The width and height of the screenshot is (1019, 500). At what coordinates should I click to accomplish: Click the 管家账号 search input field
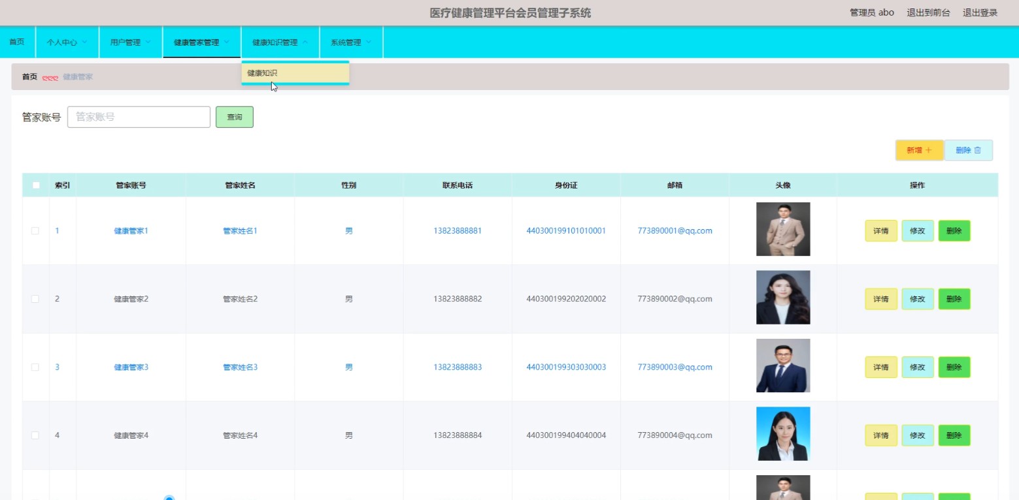[x=139, y=117]
